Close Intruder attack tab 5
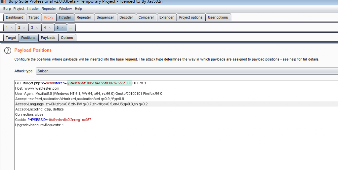The image size is (338, 170). click(62, 28)
